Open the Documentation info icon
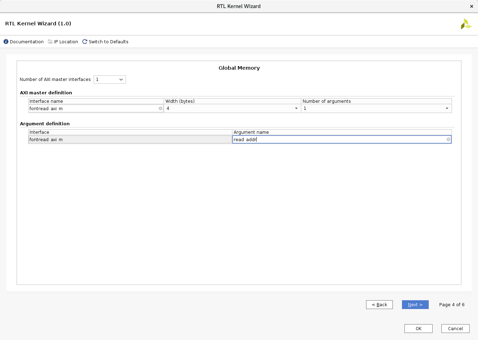Screen dimensions: 478x340 point(6,42)
